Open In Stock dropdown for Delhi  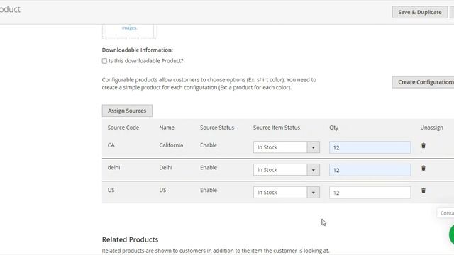pyautogui.click(x=287, y=170)
